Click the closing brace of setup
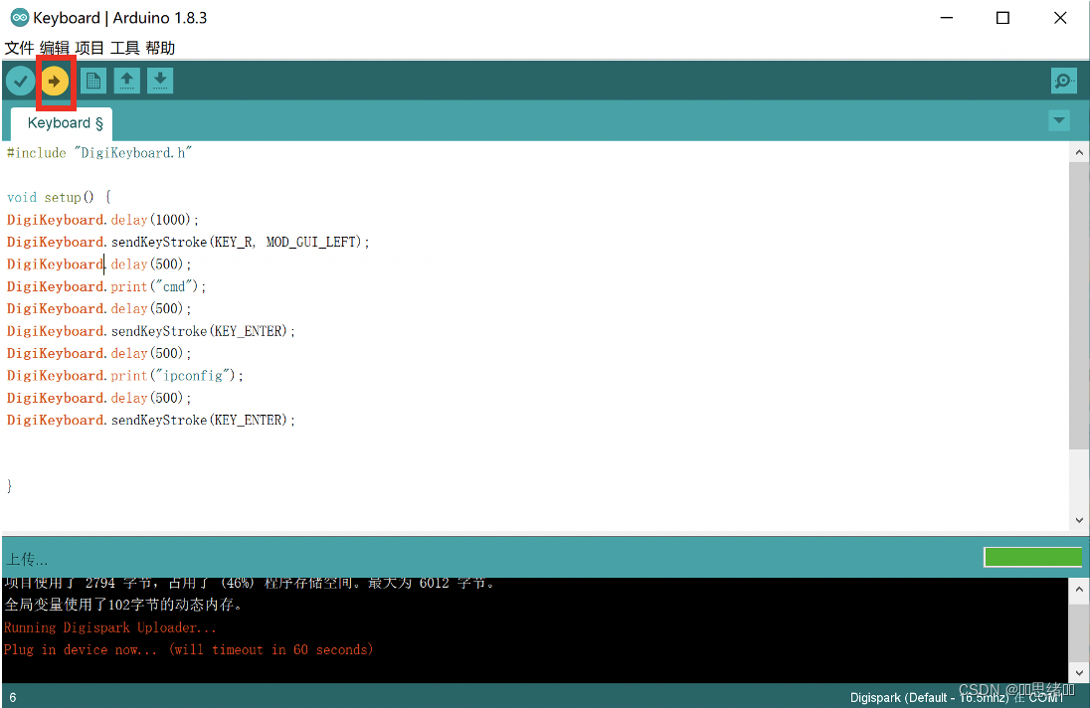This screenshot has height=708, width=1090. (9, 485)
